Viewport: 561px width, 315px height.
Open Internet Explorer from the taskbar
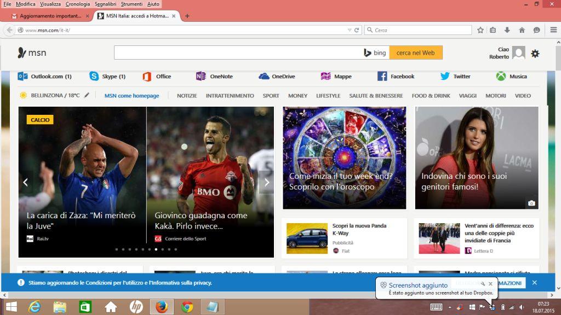pyautogui.click(x=35, y=307)
